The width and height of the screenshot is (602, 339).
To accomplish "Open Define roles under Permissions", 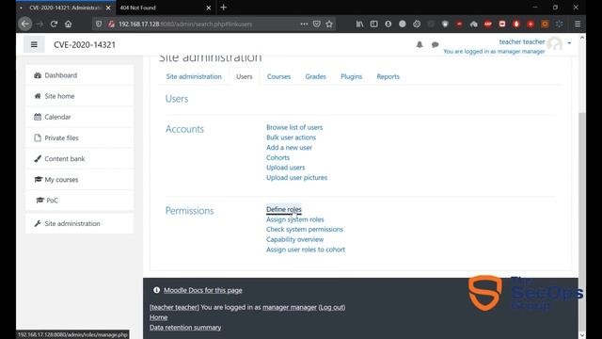I will coord(284,209).
